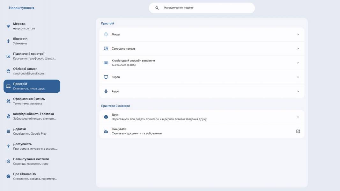Open external link icon for Сканувати
This screenshot has width=340, height=191.
point(298,131)
